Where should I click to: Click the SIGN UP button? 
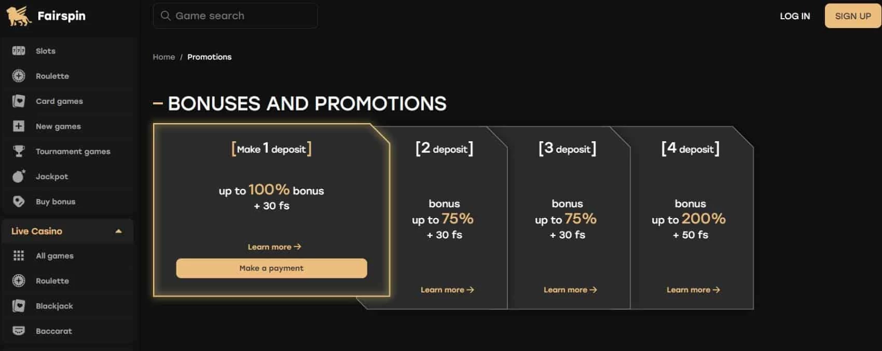[852, 16]
